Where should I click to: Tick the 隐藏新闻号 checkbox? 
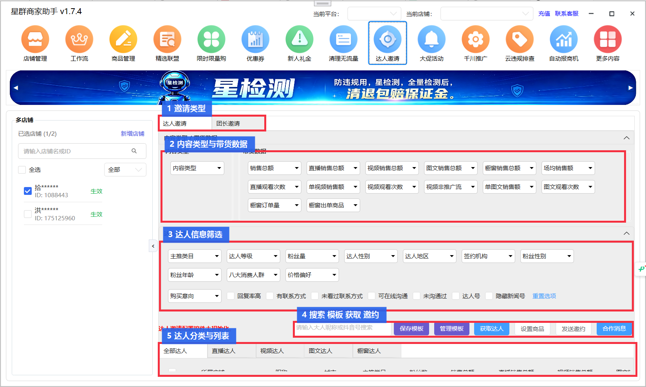489,296
